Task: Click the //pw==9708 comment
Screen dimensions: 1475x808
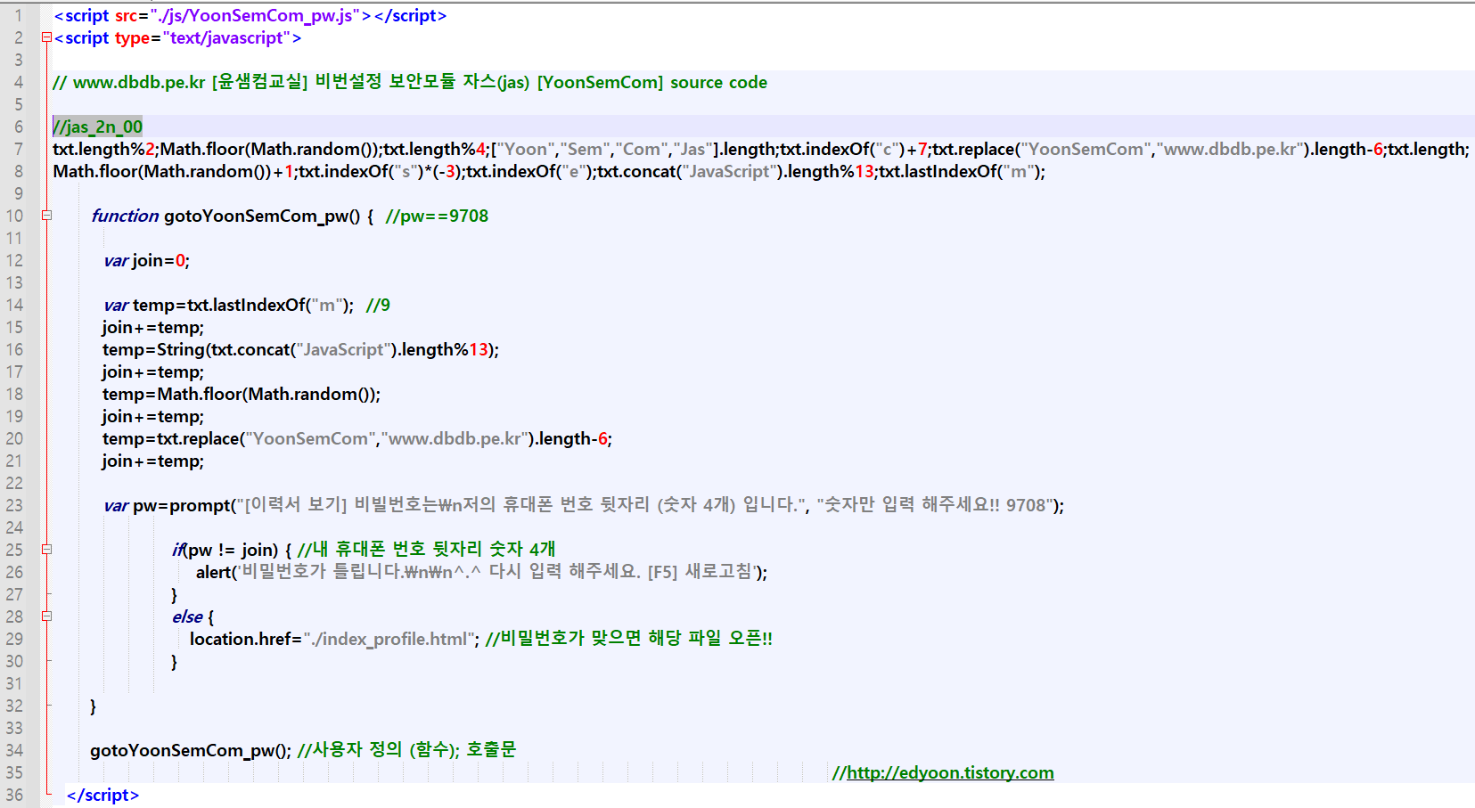Action: (x=437, y=216)
